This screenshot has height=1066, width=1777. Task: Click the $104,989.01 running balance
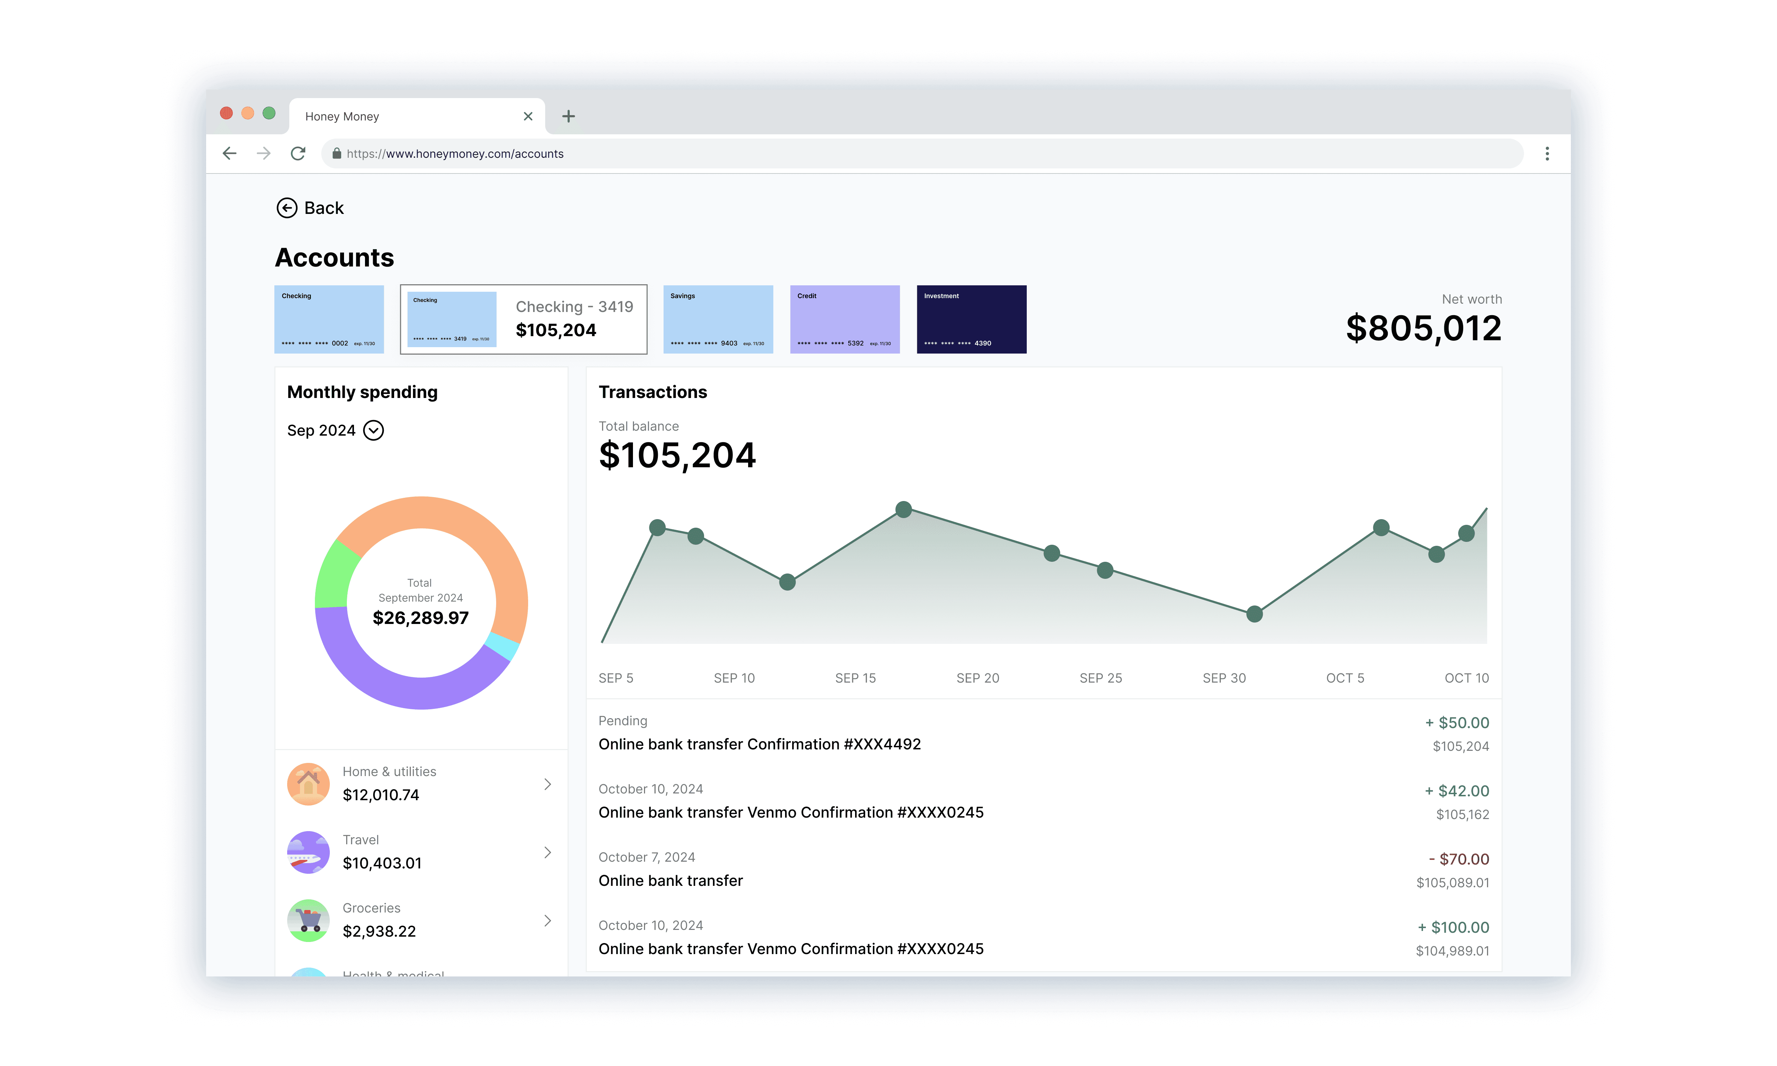[x=1452, y=951]
